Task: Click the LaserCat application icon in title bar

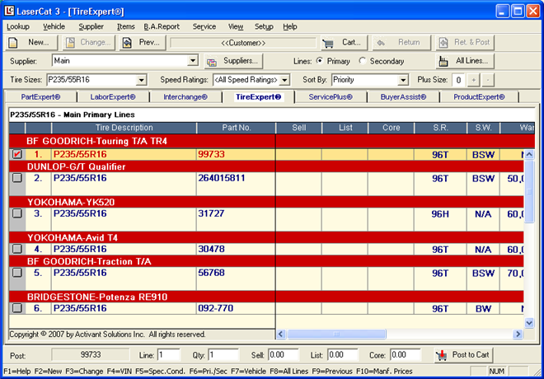Action: pos(11,10)
